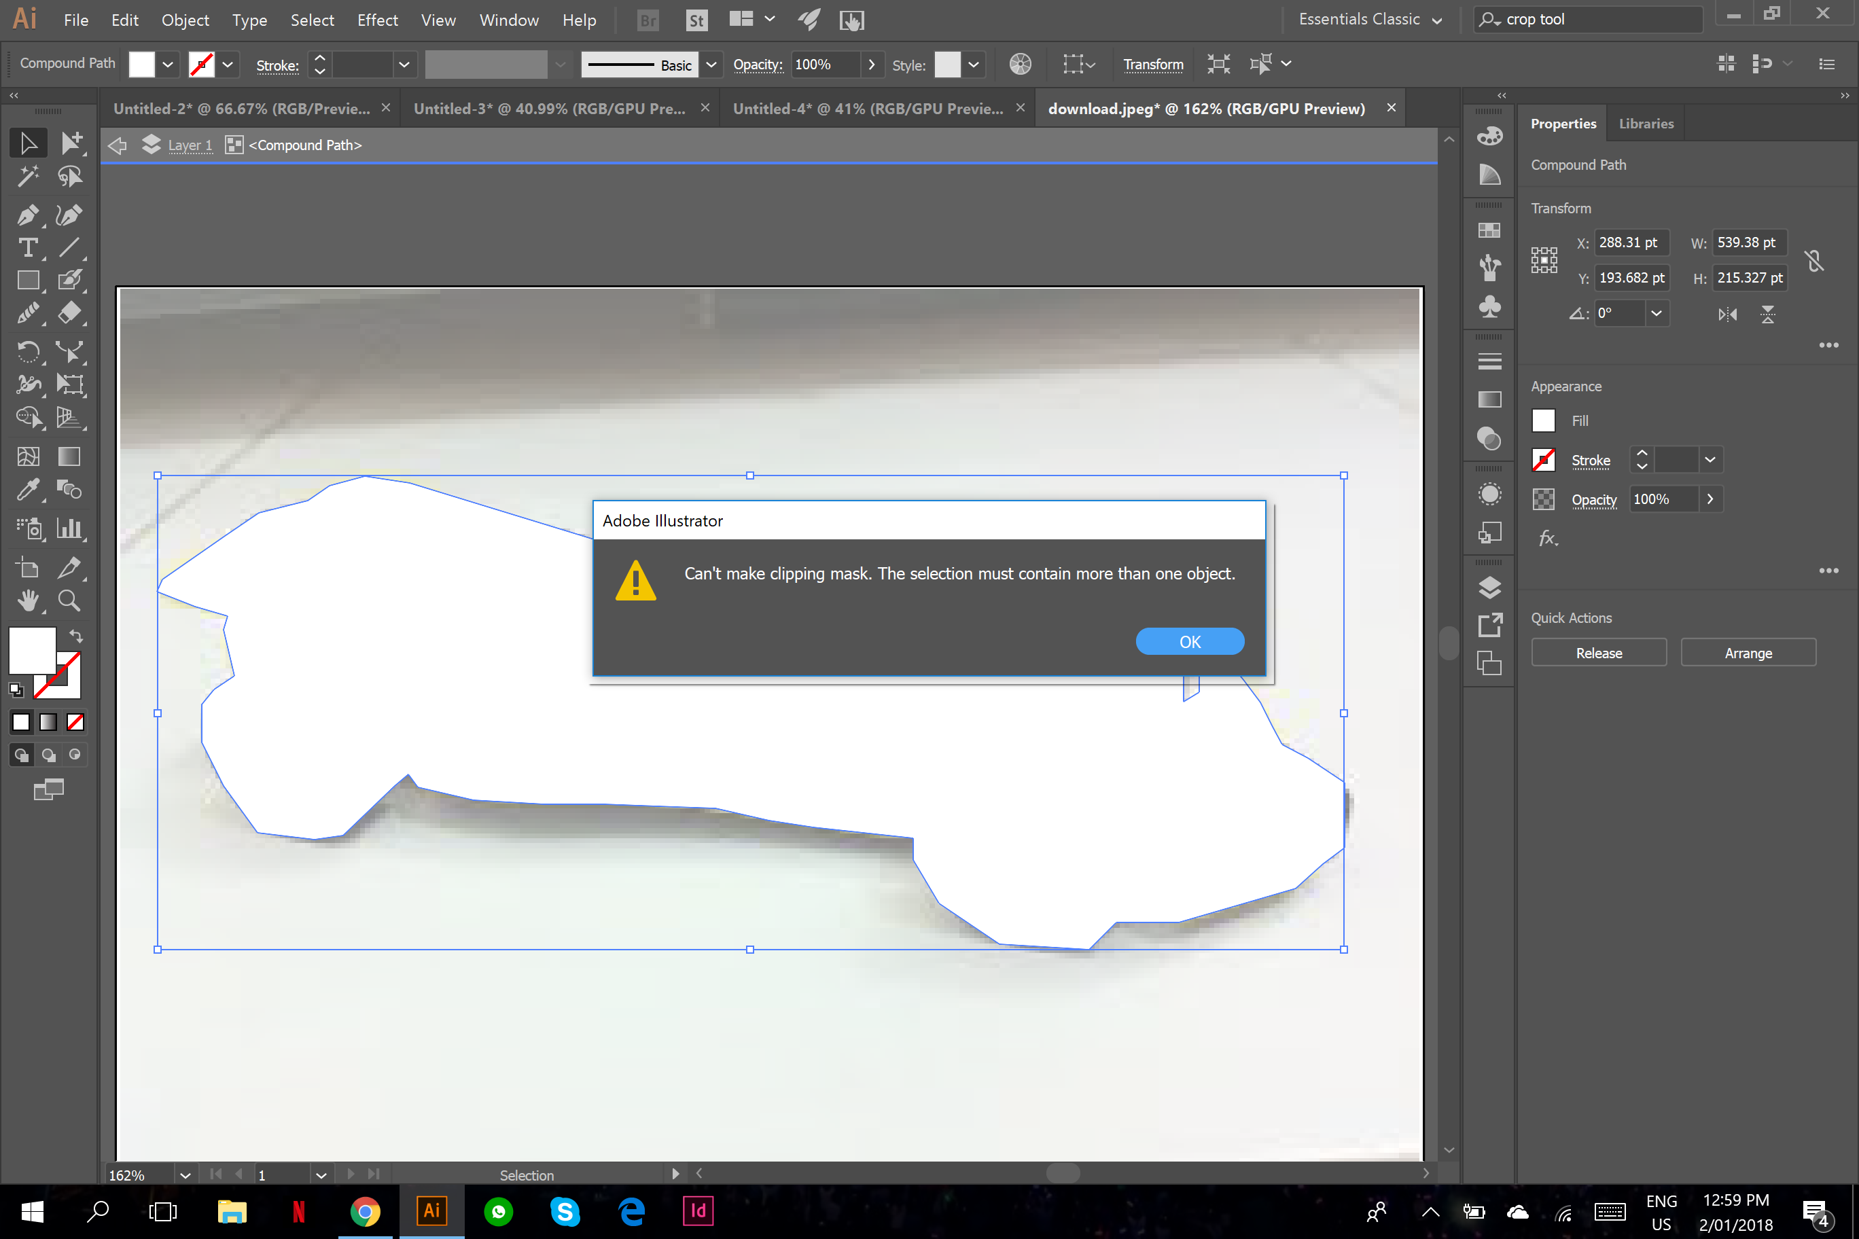Click Release in Quick Actions panel
Viewport: 1859px width, 1239px height.
(1599, 653)
